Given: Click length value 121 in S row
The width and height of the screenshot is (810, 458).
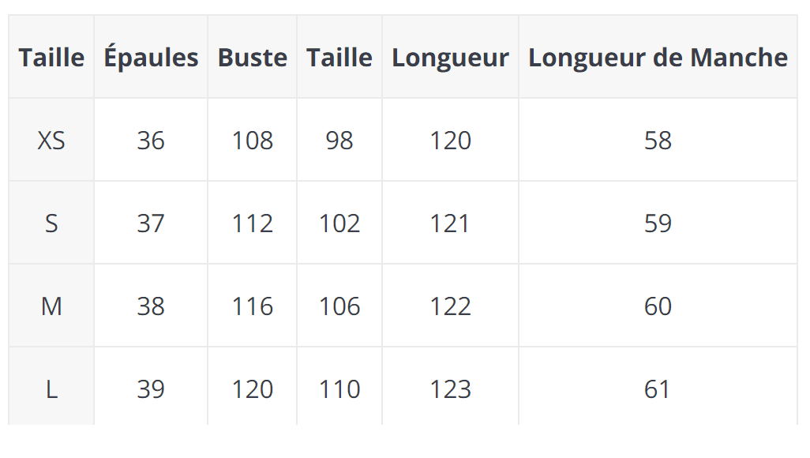Looking at the screenshot, I should pyautogui.click(x=450, y=223).
